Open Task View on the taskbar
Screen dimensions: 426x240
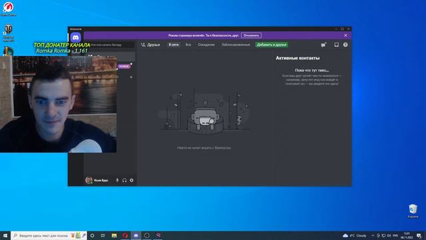(103, 235)
